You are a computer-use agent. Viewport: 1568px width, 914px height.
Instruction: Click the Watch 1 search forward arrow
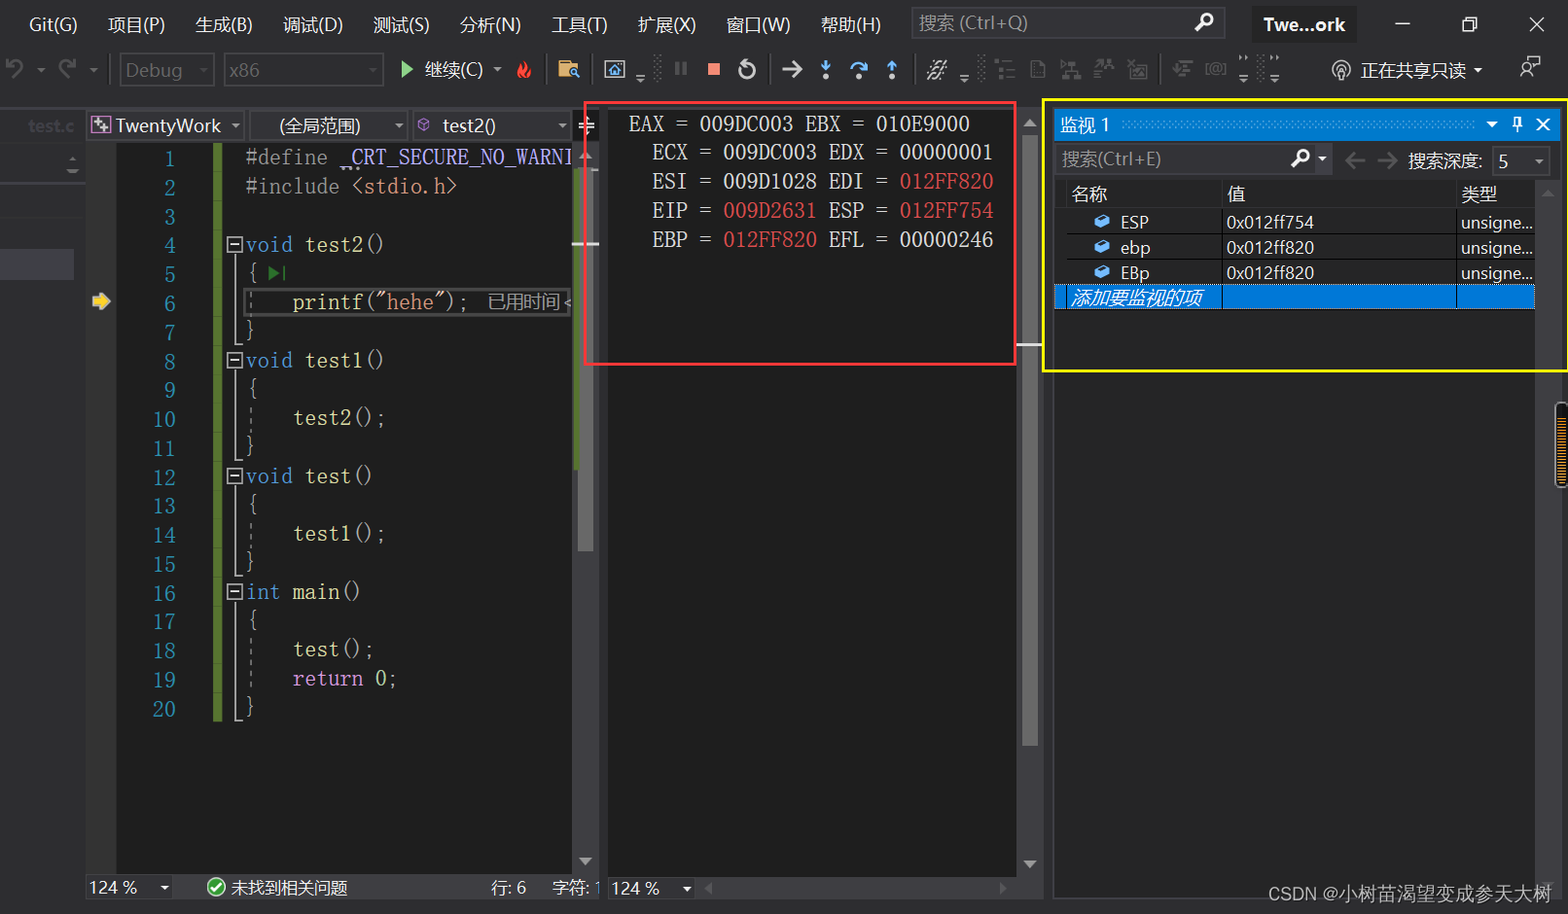[x=1387, y=160]
